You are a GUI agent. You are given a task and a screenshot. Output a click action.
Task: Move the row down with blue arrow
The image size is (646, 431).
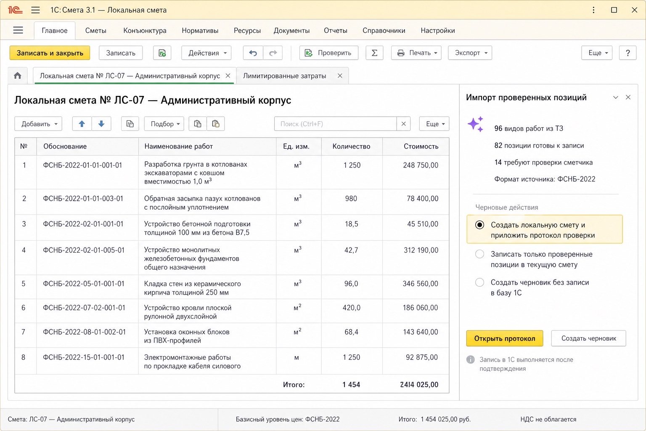[x=101, y=124]
